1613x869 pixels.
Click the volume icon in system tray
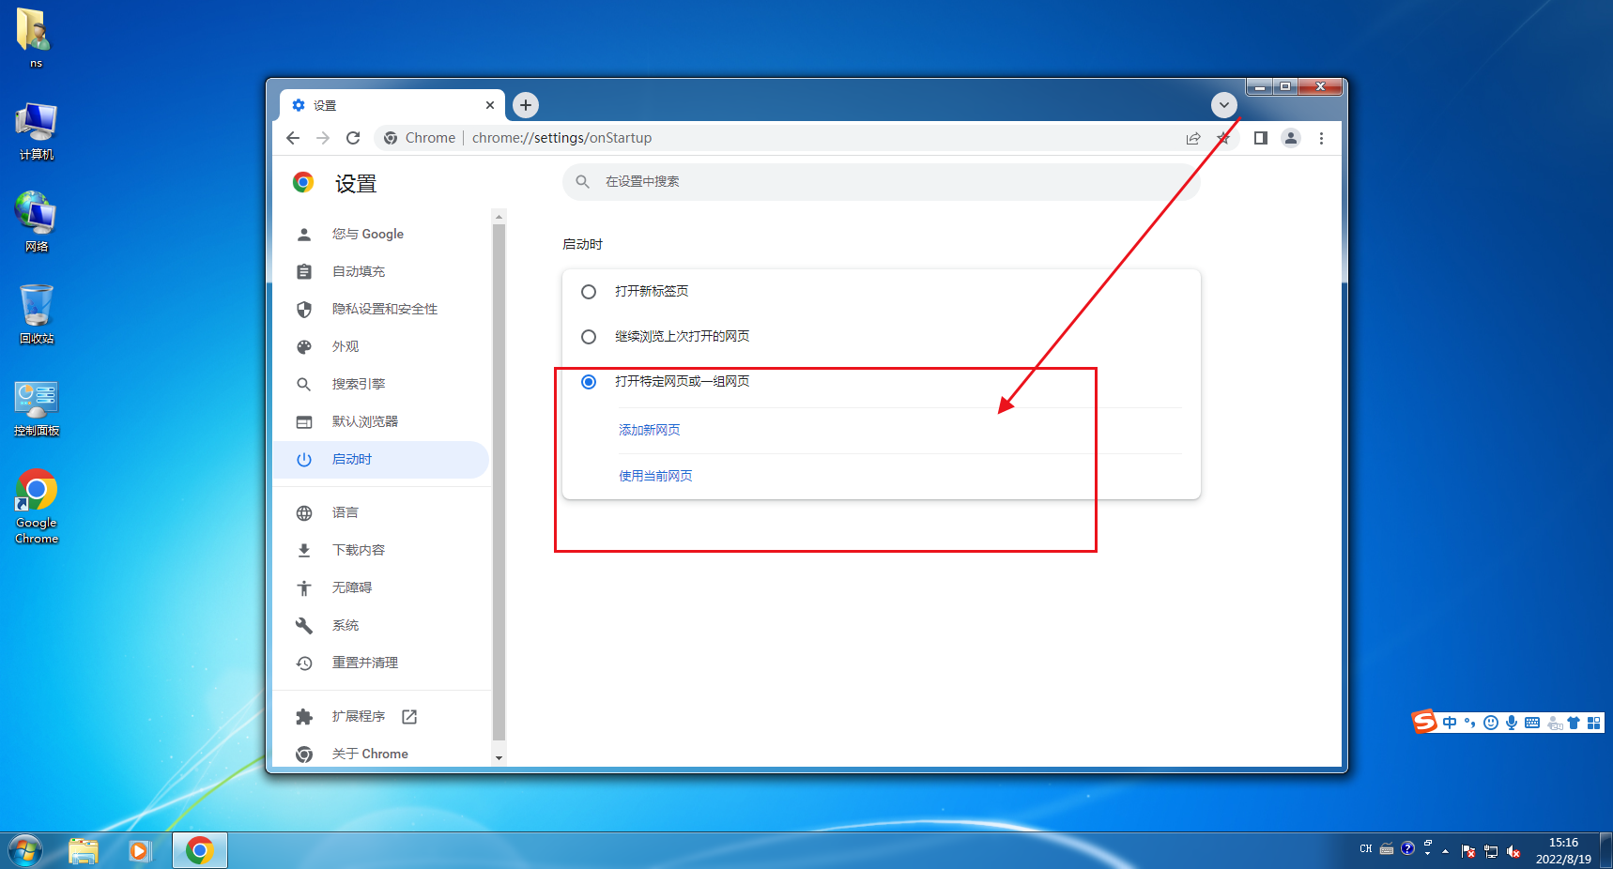[1513, 851]
